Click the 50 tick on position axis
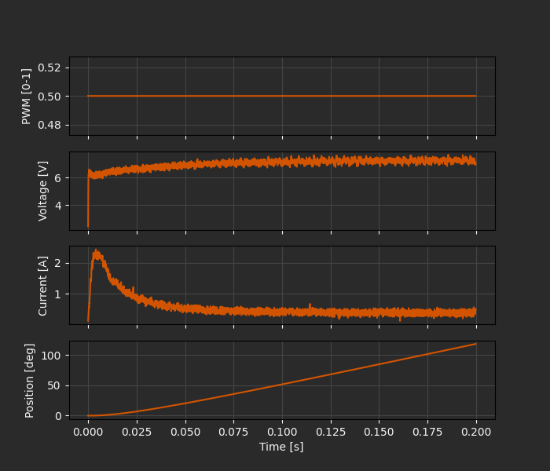Viewport: 550px width, 471px height. 54,385
